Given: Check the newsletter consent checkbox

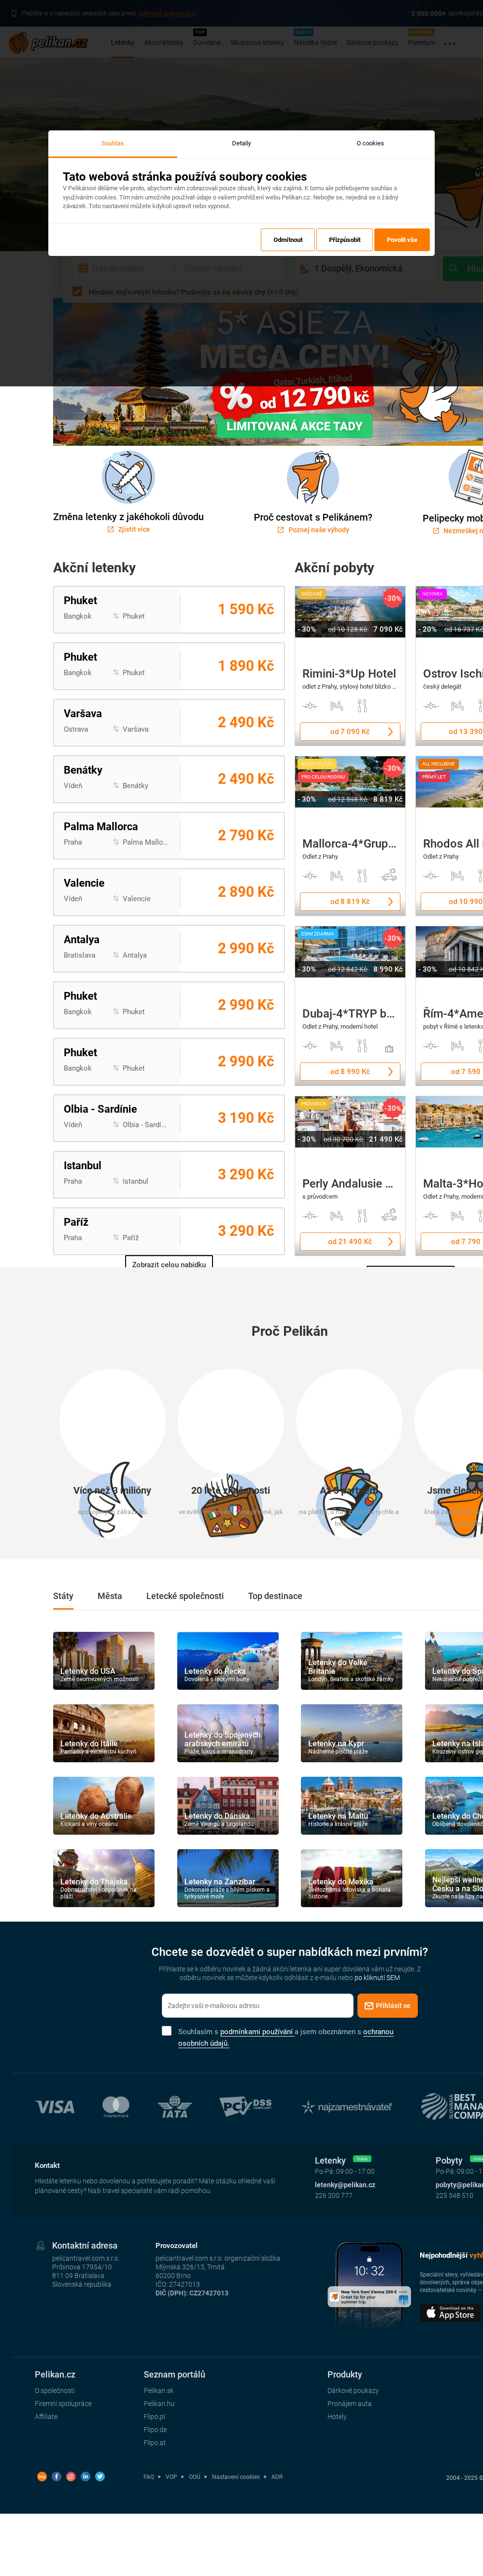Looking at the screenshot, I should coord(167,2031).
